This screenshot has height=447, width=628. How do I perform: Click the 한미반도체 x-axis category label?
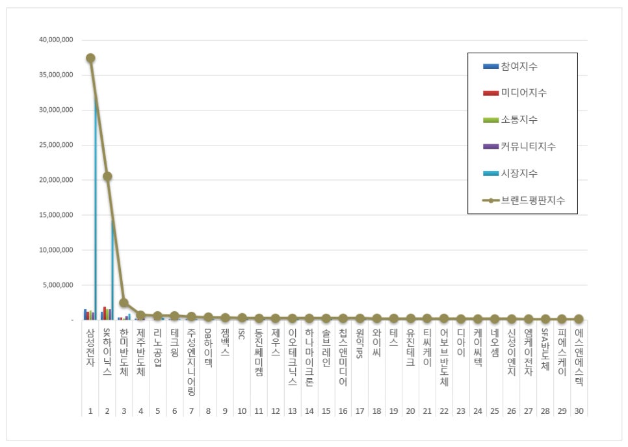(x=124, y=353)
